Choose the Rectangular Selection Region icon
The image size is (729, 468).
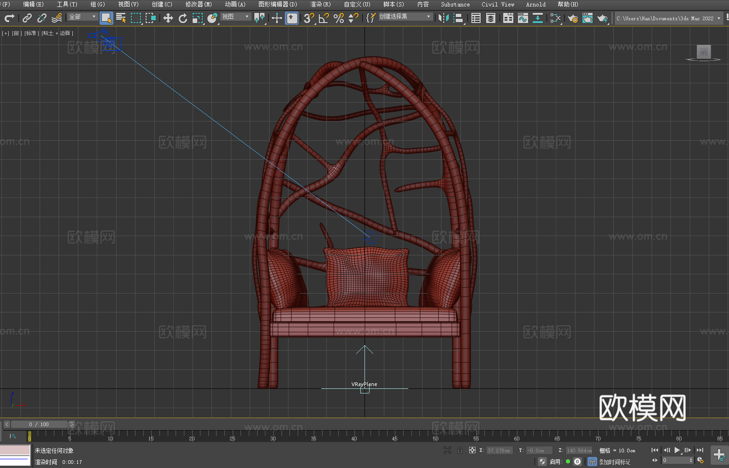(136, 18)
